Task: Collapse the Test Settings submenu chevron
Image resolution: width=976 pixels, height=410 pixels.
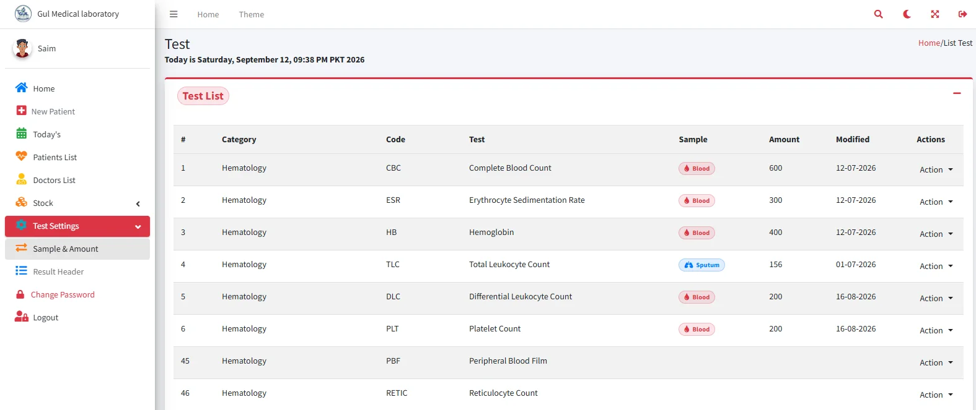Action: point(138,226)
